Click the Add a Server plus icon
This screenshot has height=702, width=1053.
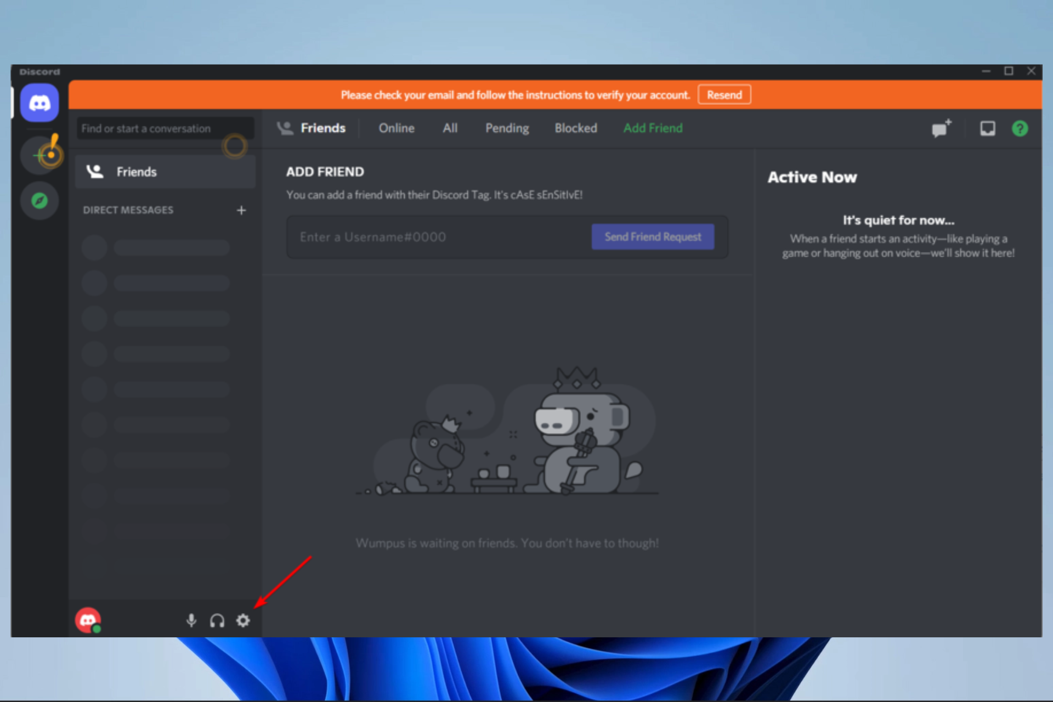[39, 156]
